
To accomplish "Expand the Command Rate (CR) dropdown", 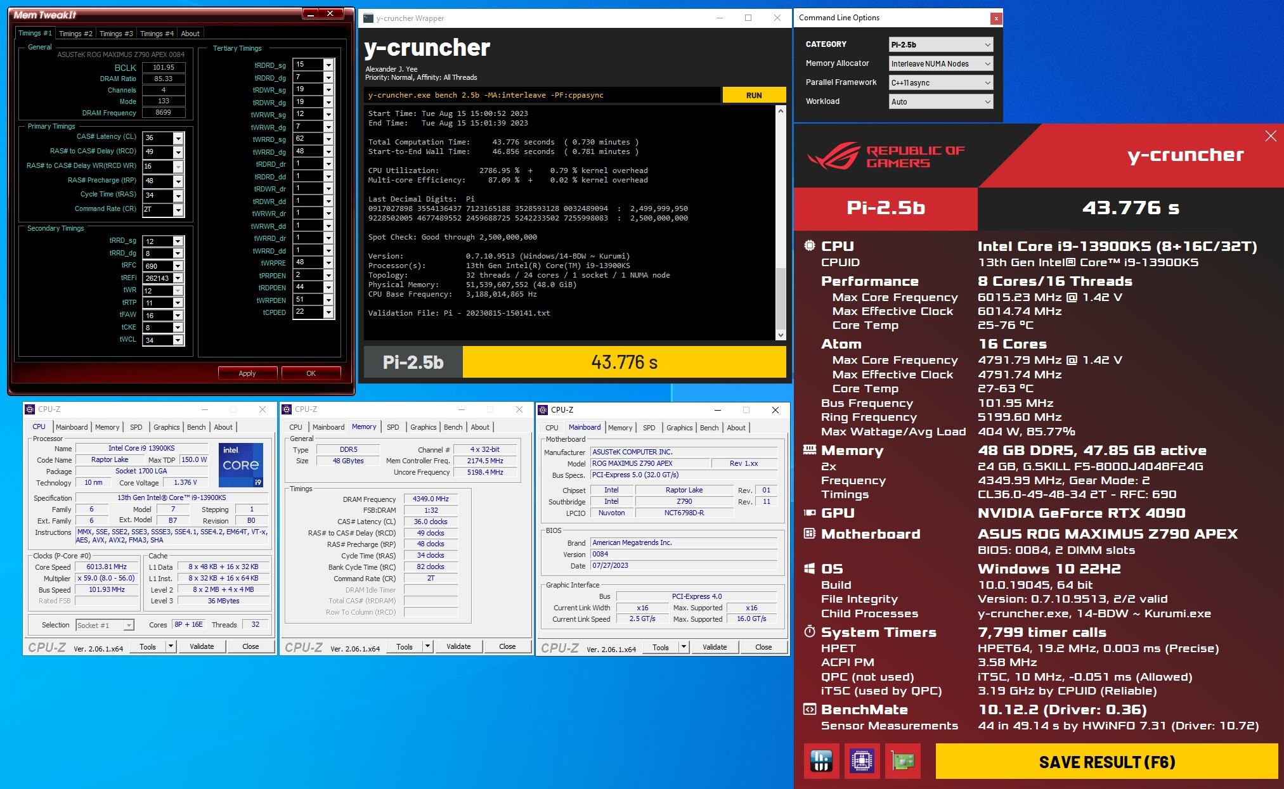I will [x=178, y=209].
